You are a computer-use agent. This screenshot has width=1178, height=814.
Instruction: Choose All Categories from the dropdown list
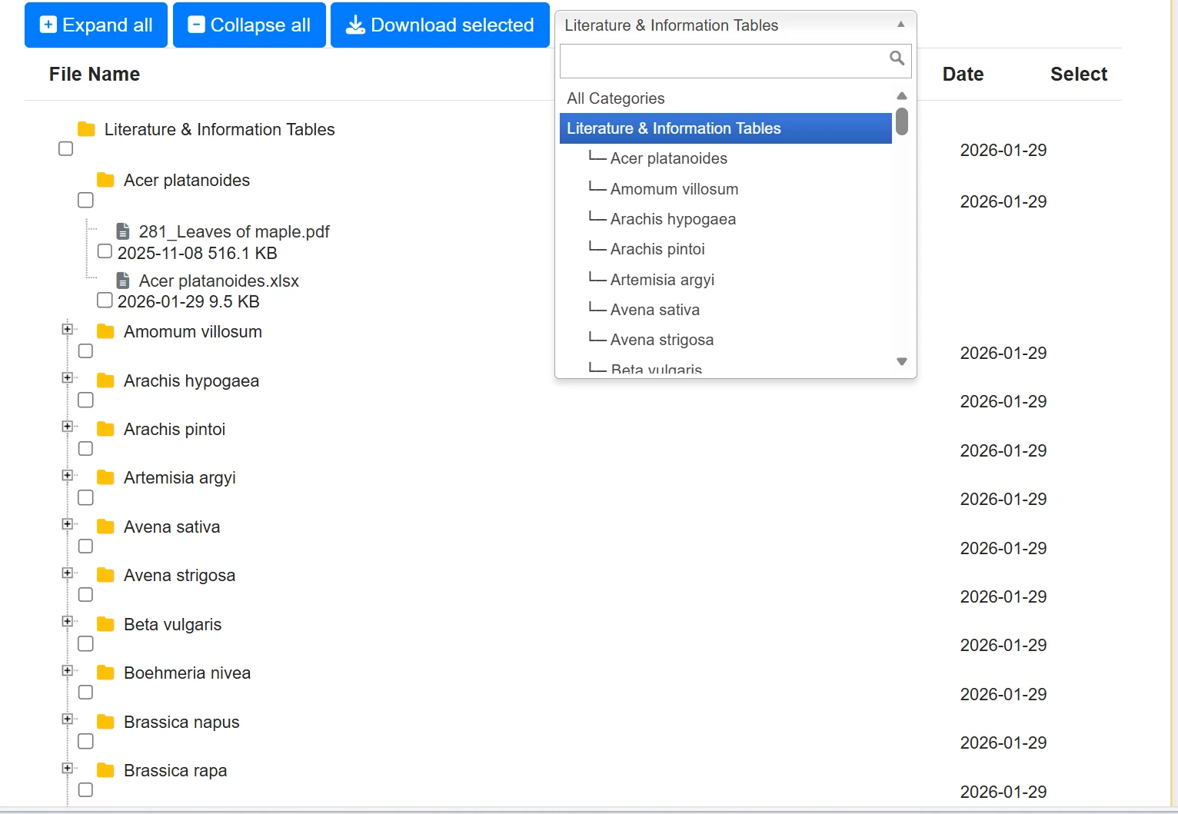616,98
